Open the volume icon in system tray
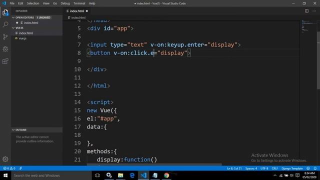Image resolution: width=320 pixels, height=180 pixels. pos(291,175)
